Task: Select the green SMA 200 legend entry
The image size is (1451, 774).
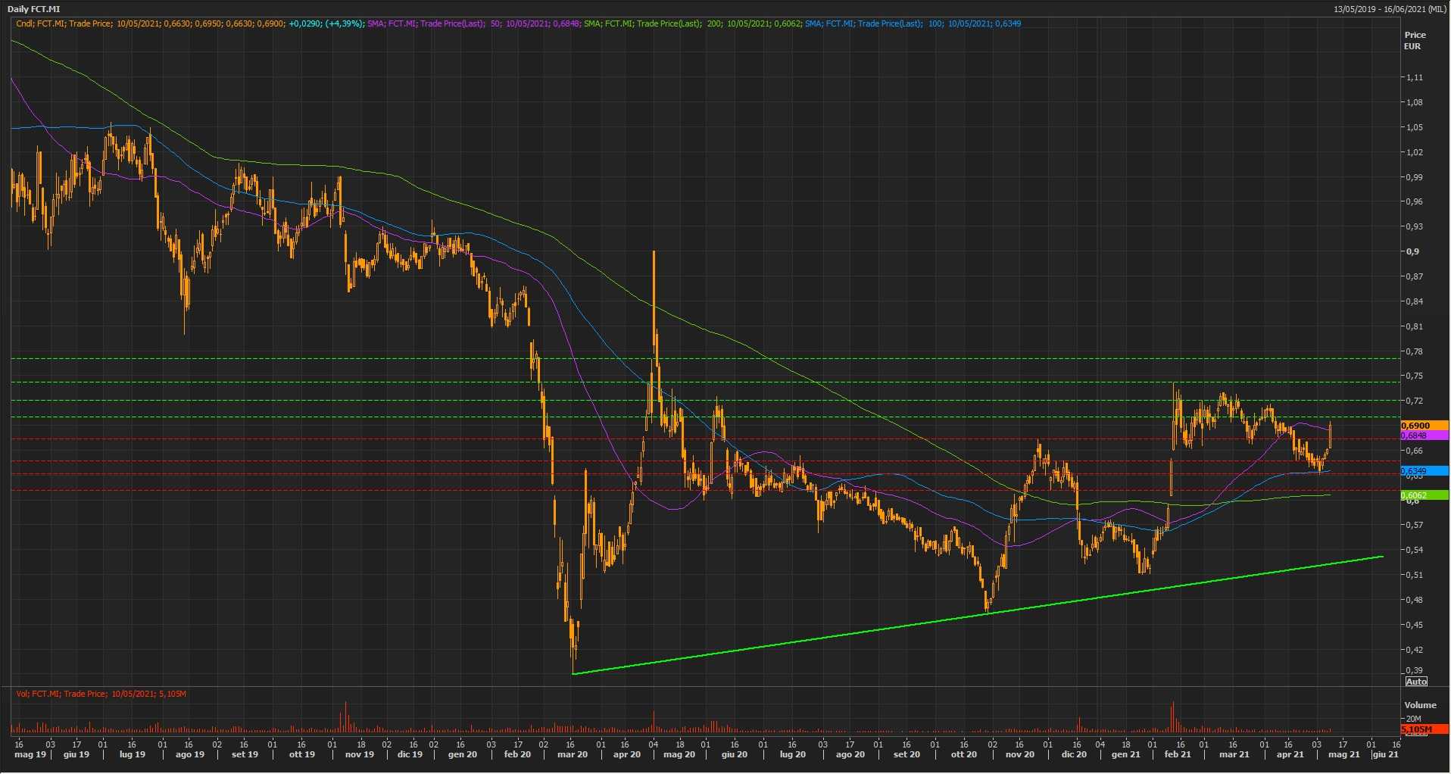Action: pyautogui.click(x=692, y=23)
